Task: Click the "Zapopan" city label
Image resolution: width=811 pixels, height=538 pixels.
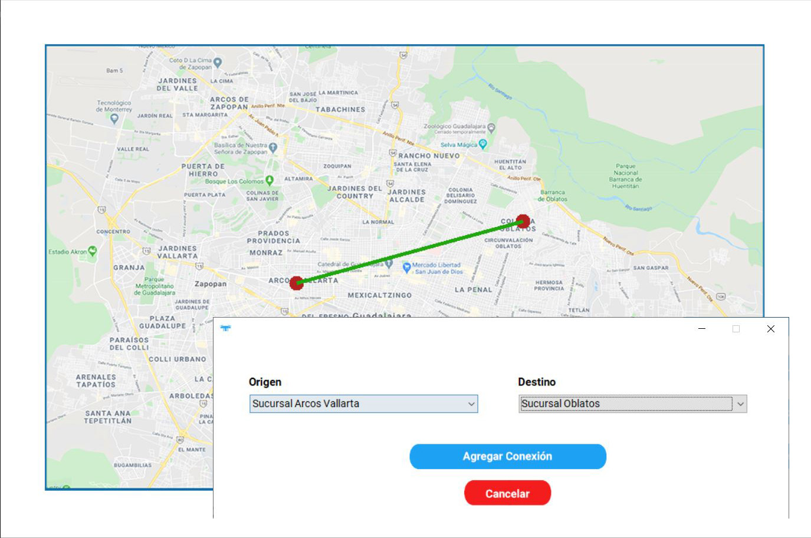Action: 211,284
